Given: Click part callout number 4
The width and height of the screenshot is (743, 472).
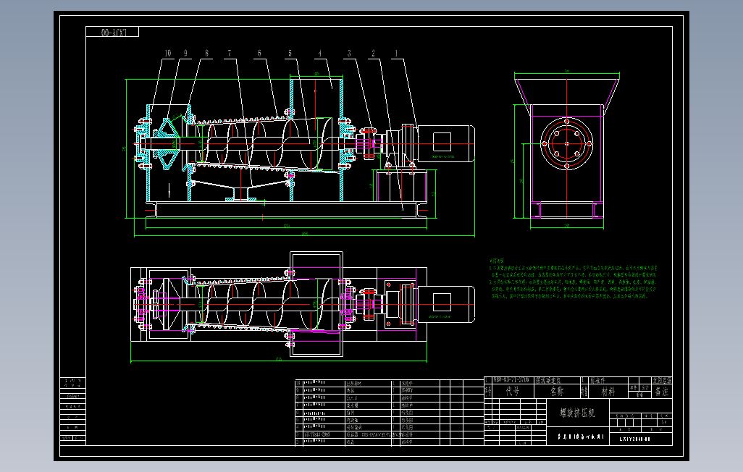Looking at the screenshot, I should pyautogui.click(x=320, y=54).
